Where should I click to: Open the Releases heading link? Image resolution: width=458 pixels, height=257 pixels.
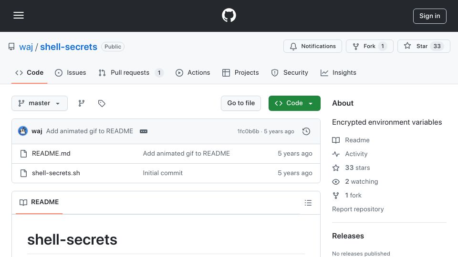pyautogui.click(x=348, y=236)
